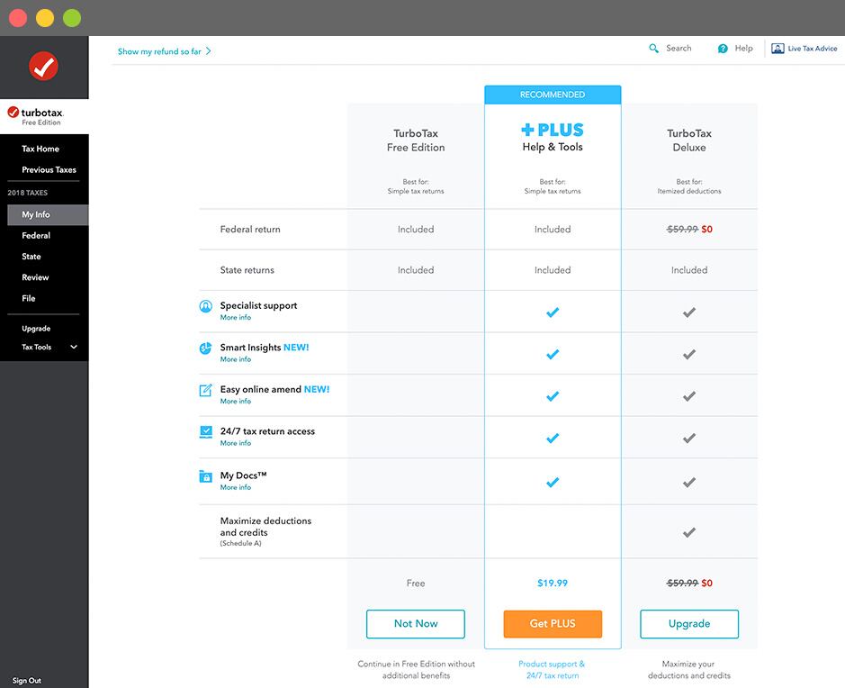Expand Show my refund so far
The image size is (845, 688).
[164, 51]
